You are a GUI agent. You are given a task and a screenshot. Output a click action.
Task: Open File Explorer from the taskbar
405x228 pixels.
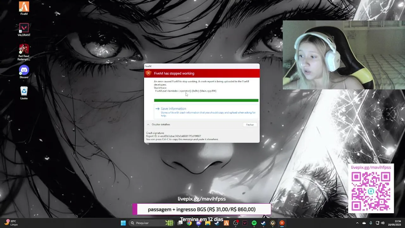[208, 223]
